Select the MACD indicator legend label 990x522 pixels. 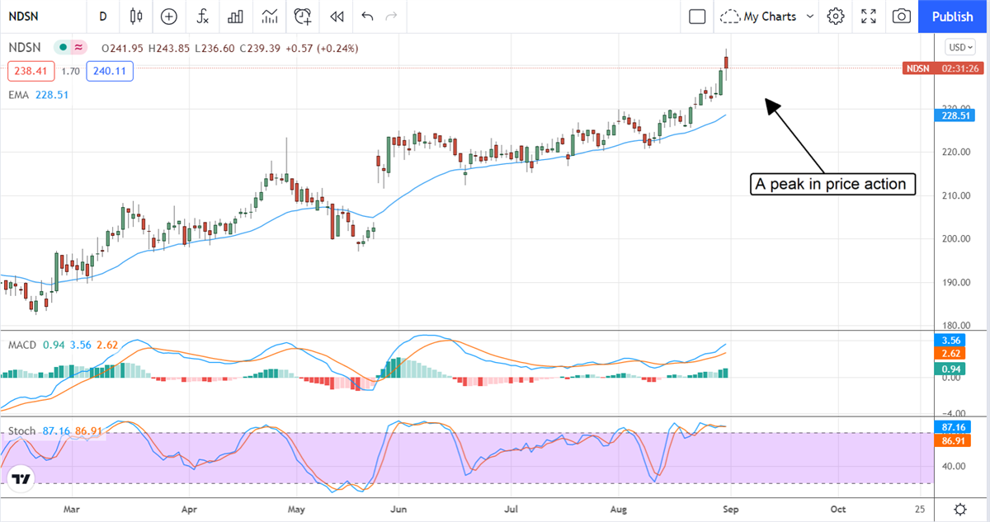click(x=21, y=345)
